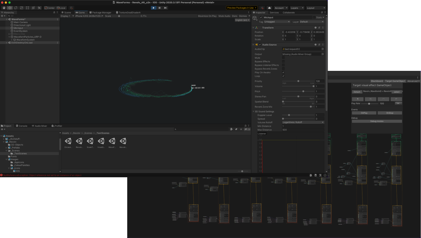Click the bug debugger icon next to Preview Packages

pyautogui.click(x=262, y=8)
